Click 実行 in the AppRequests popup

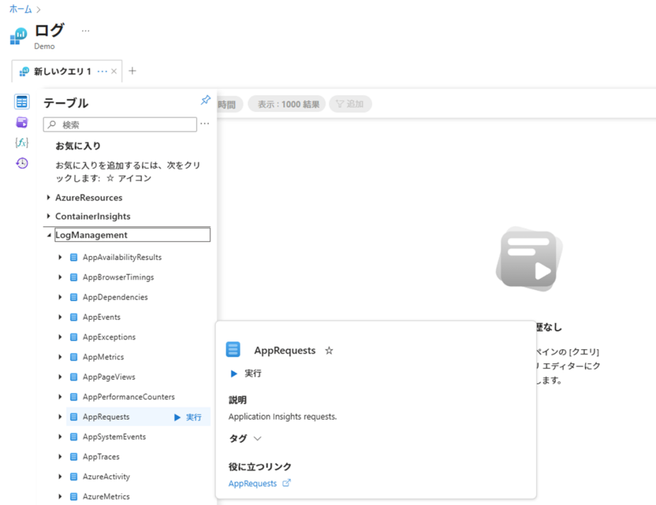pos(246,374)
